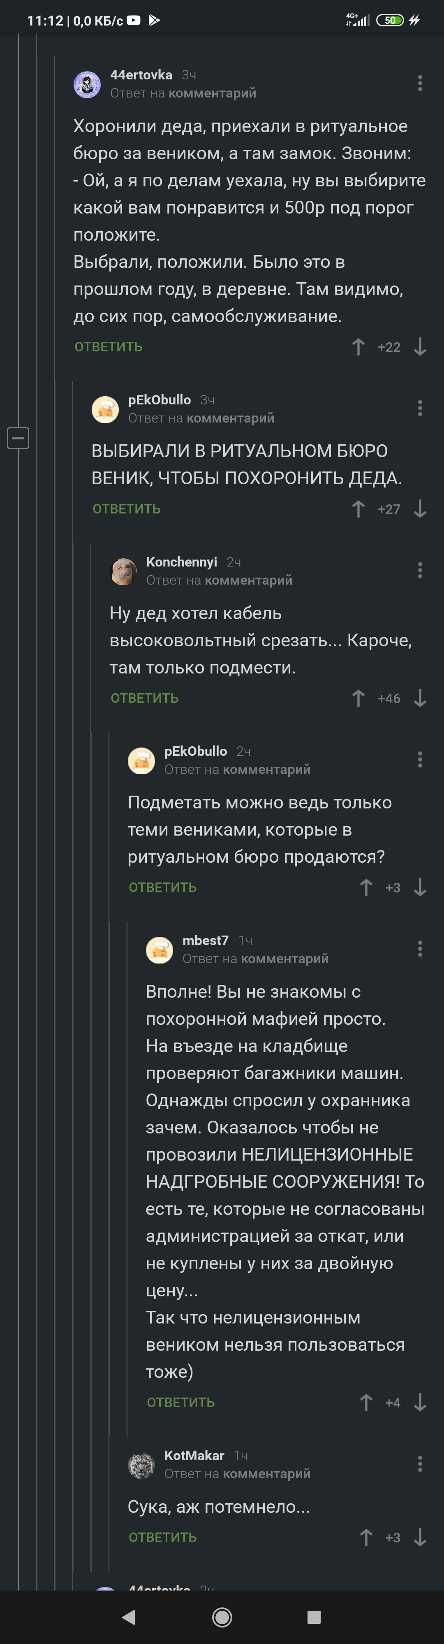
Task: Open the three-dot menu on Konchennyi's comment
Action: click(x=420, y=570)
